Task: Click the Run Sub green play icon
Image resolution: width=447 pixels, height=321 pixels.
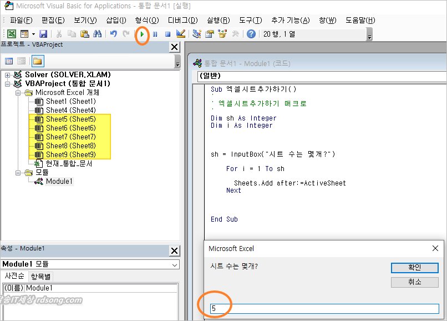Action: (142, 34)
